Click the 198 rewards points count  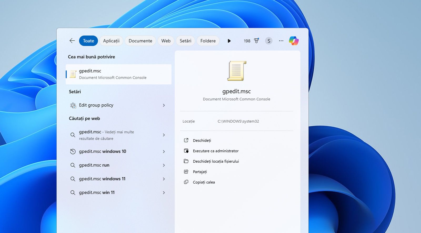click(x=247, y=41)
